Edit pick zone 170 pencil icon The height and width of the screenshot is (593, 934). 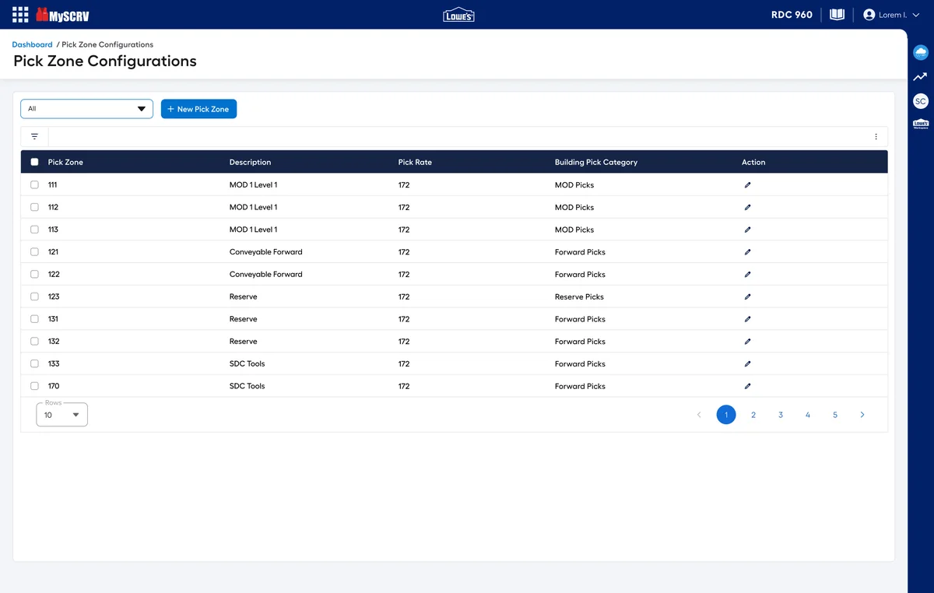click(747, 386)
